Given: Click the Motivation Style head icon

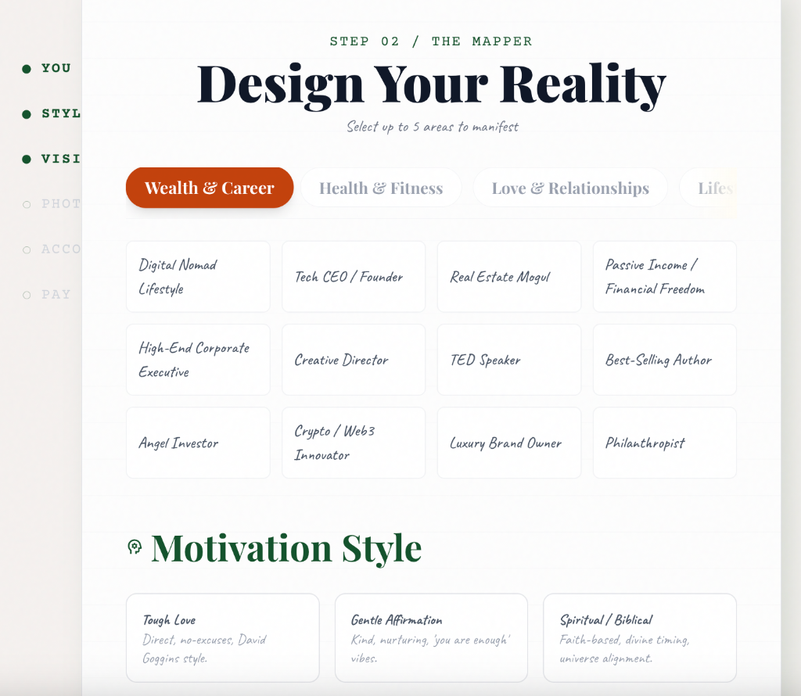Looking at the screenshot, I should (x=135, y=547).
